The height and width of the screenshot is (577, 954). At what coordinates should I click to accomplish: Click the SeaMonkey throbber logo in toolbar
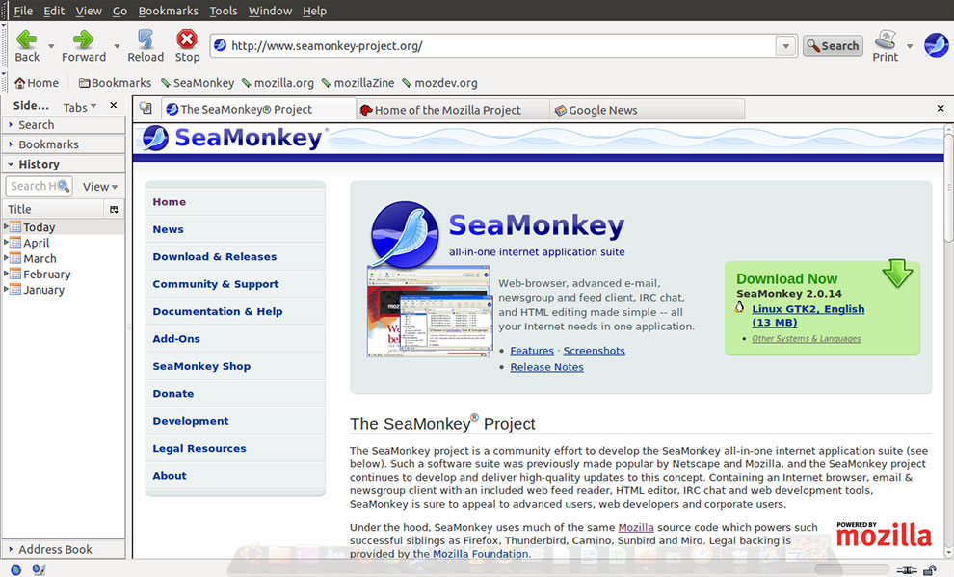[x=936, y=45]
